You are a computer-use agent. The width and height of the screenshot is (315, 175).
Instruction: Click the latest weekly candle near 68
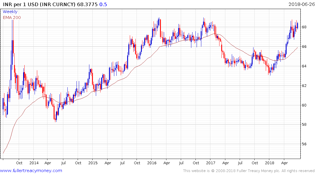297,26
